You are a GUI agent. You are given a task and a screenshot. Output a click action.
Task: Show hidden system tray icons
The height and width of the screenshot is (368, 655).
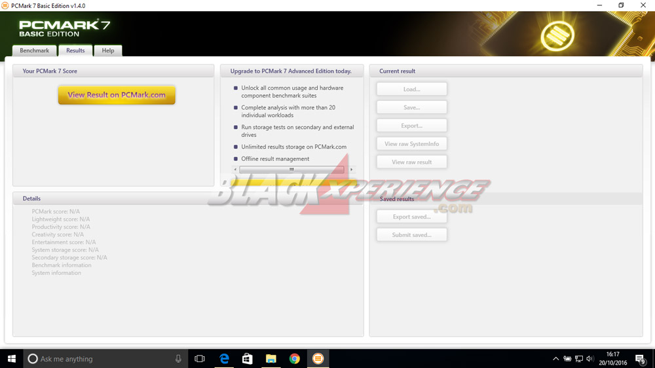point(555,359)
